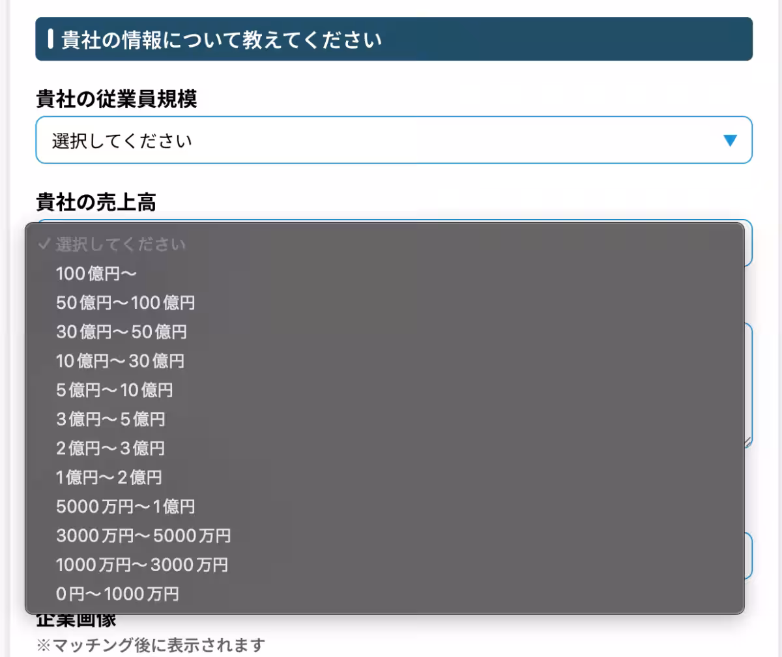Select 1000万円〜3000万円 in the dropdown
The height and width of the screenshot is (657, 782).
click(142, 564)
